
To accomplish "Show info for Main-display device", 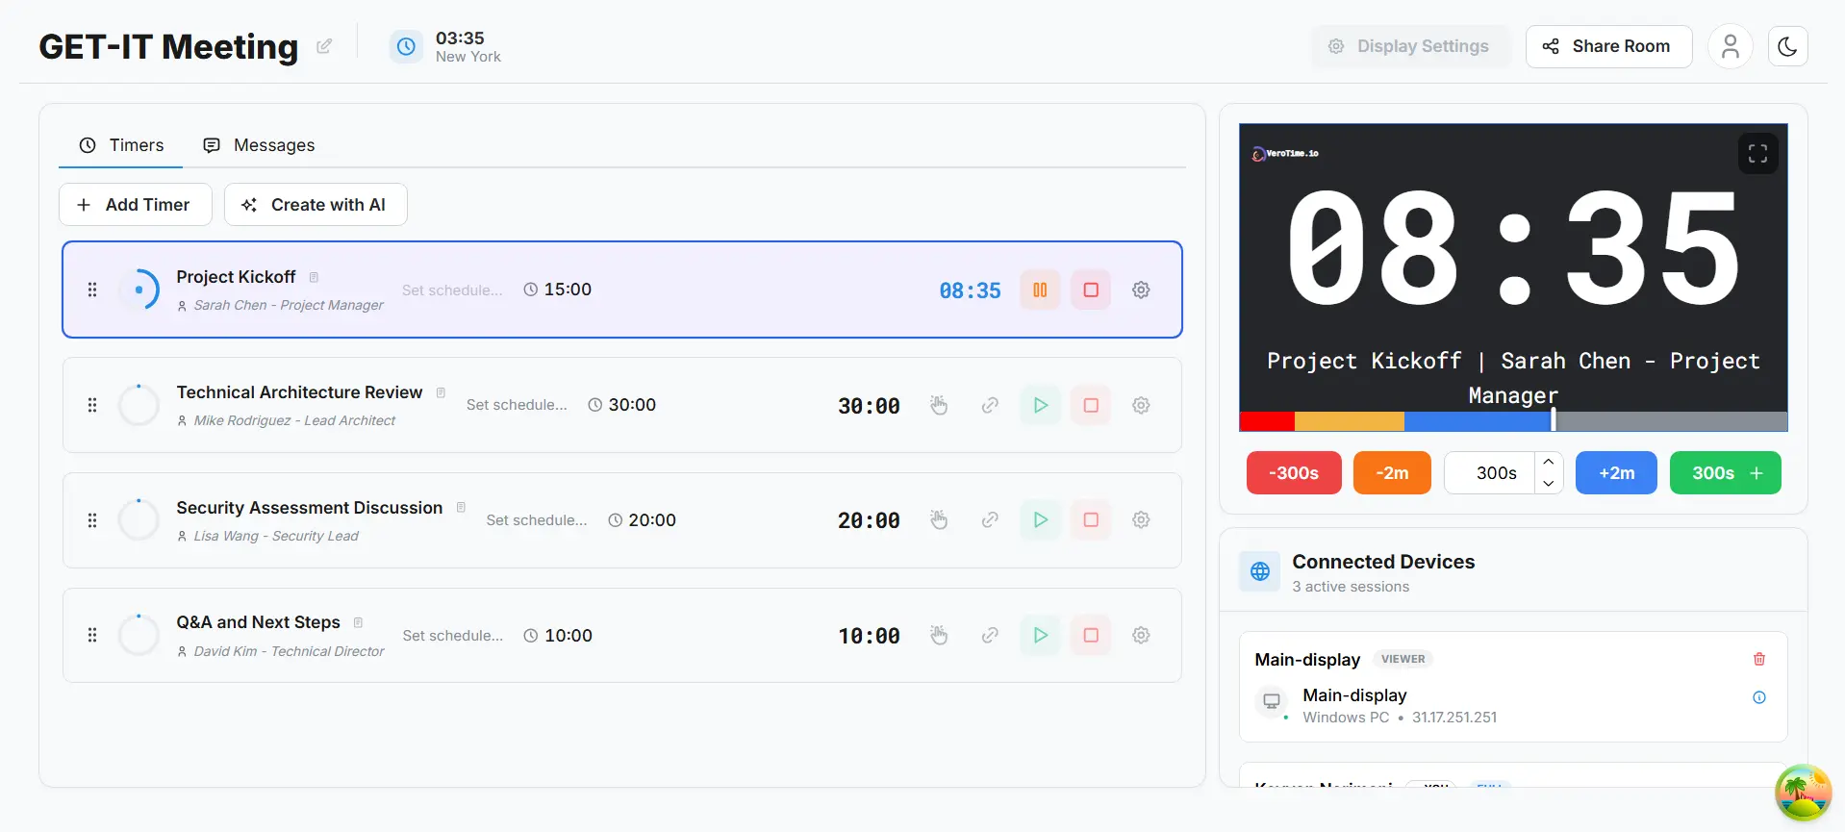I will [1758, 697].
